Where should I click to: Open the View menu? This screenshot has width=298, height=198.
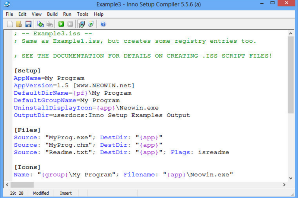(37, 14)
